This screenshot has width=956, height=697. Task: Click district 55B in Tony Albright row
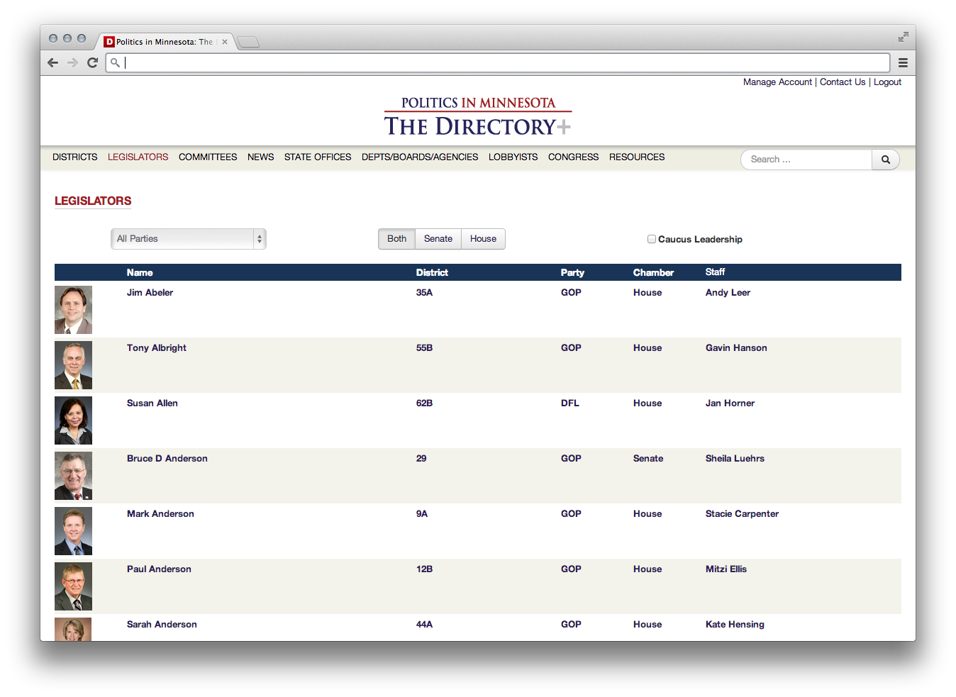[x=424, y=347]
